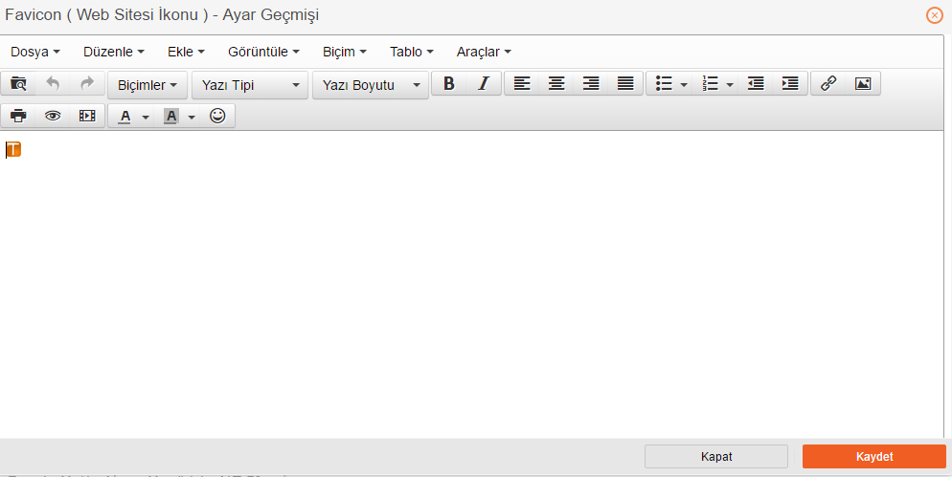The image size is (952, 477).
Task: Insert or edit a link
Action: click(x=828, y=83)
